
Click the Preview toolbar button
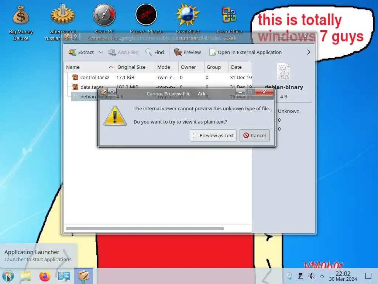[x=187, y=52]
